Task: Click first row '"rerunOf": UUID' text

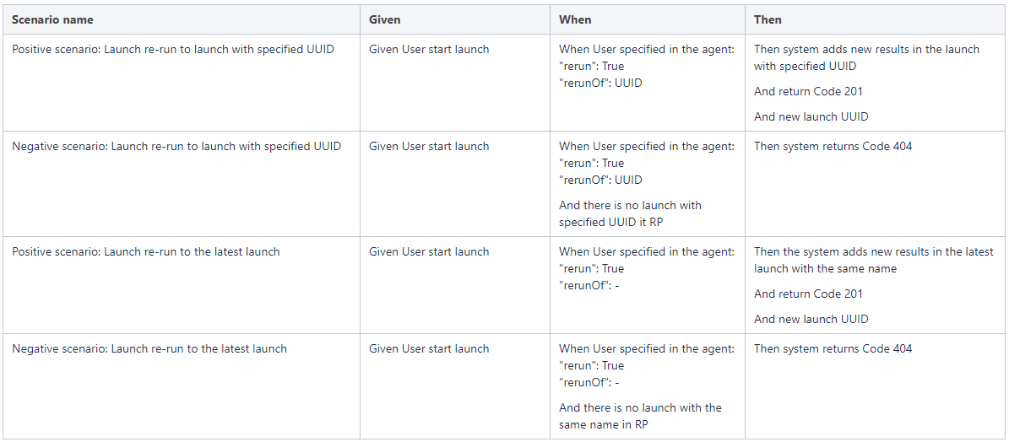Action: point(600,83)
